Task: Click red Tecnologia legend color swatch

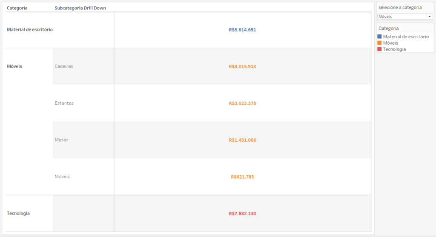Action: tap(379, 49)
